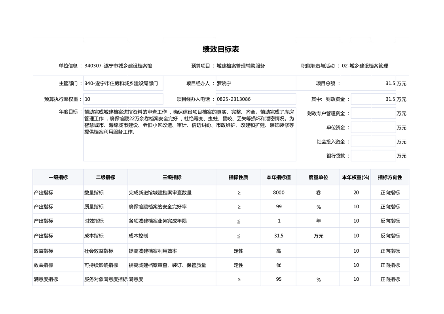Click inside the 年度目标 text area
This screenshot has height=314, width=444.
click(x=190, y=134)
